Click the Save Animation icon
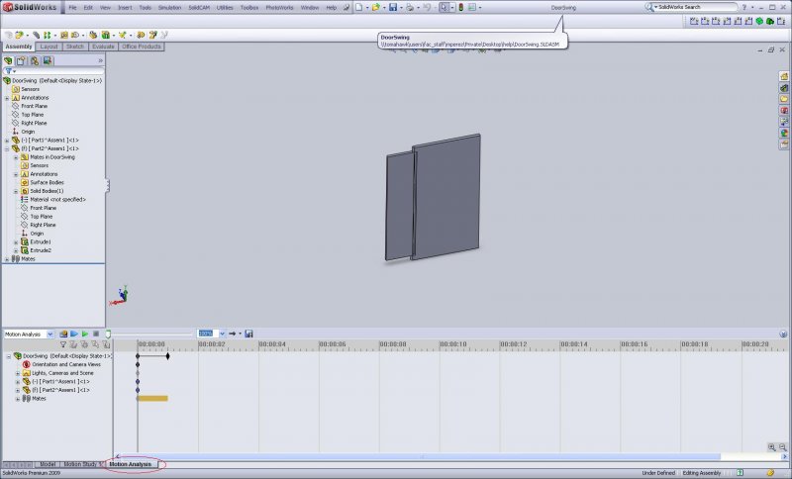 click(248, 334)
